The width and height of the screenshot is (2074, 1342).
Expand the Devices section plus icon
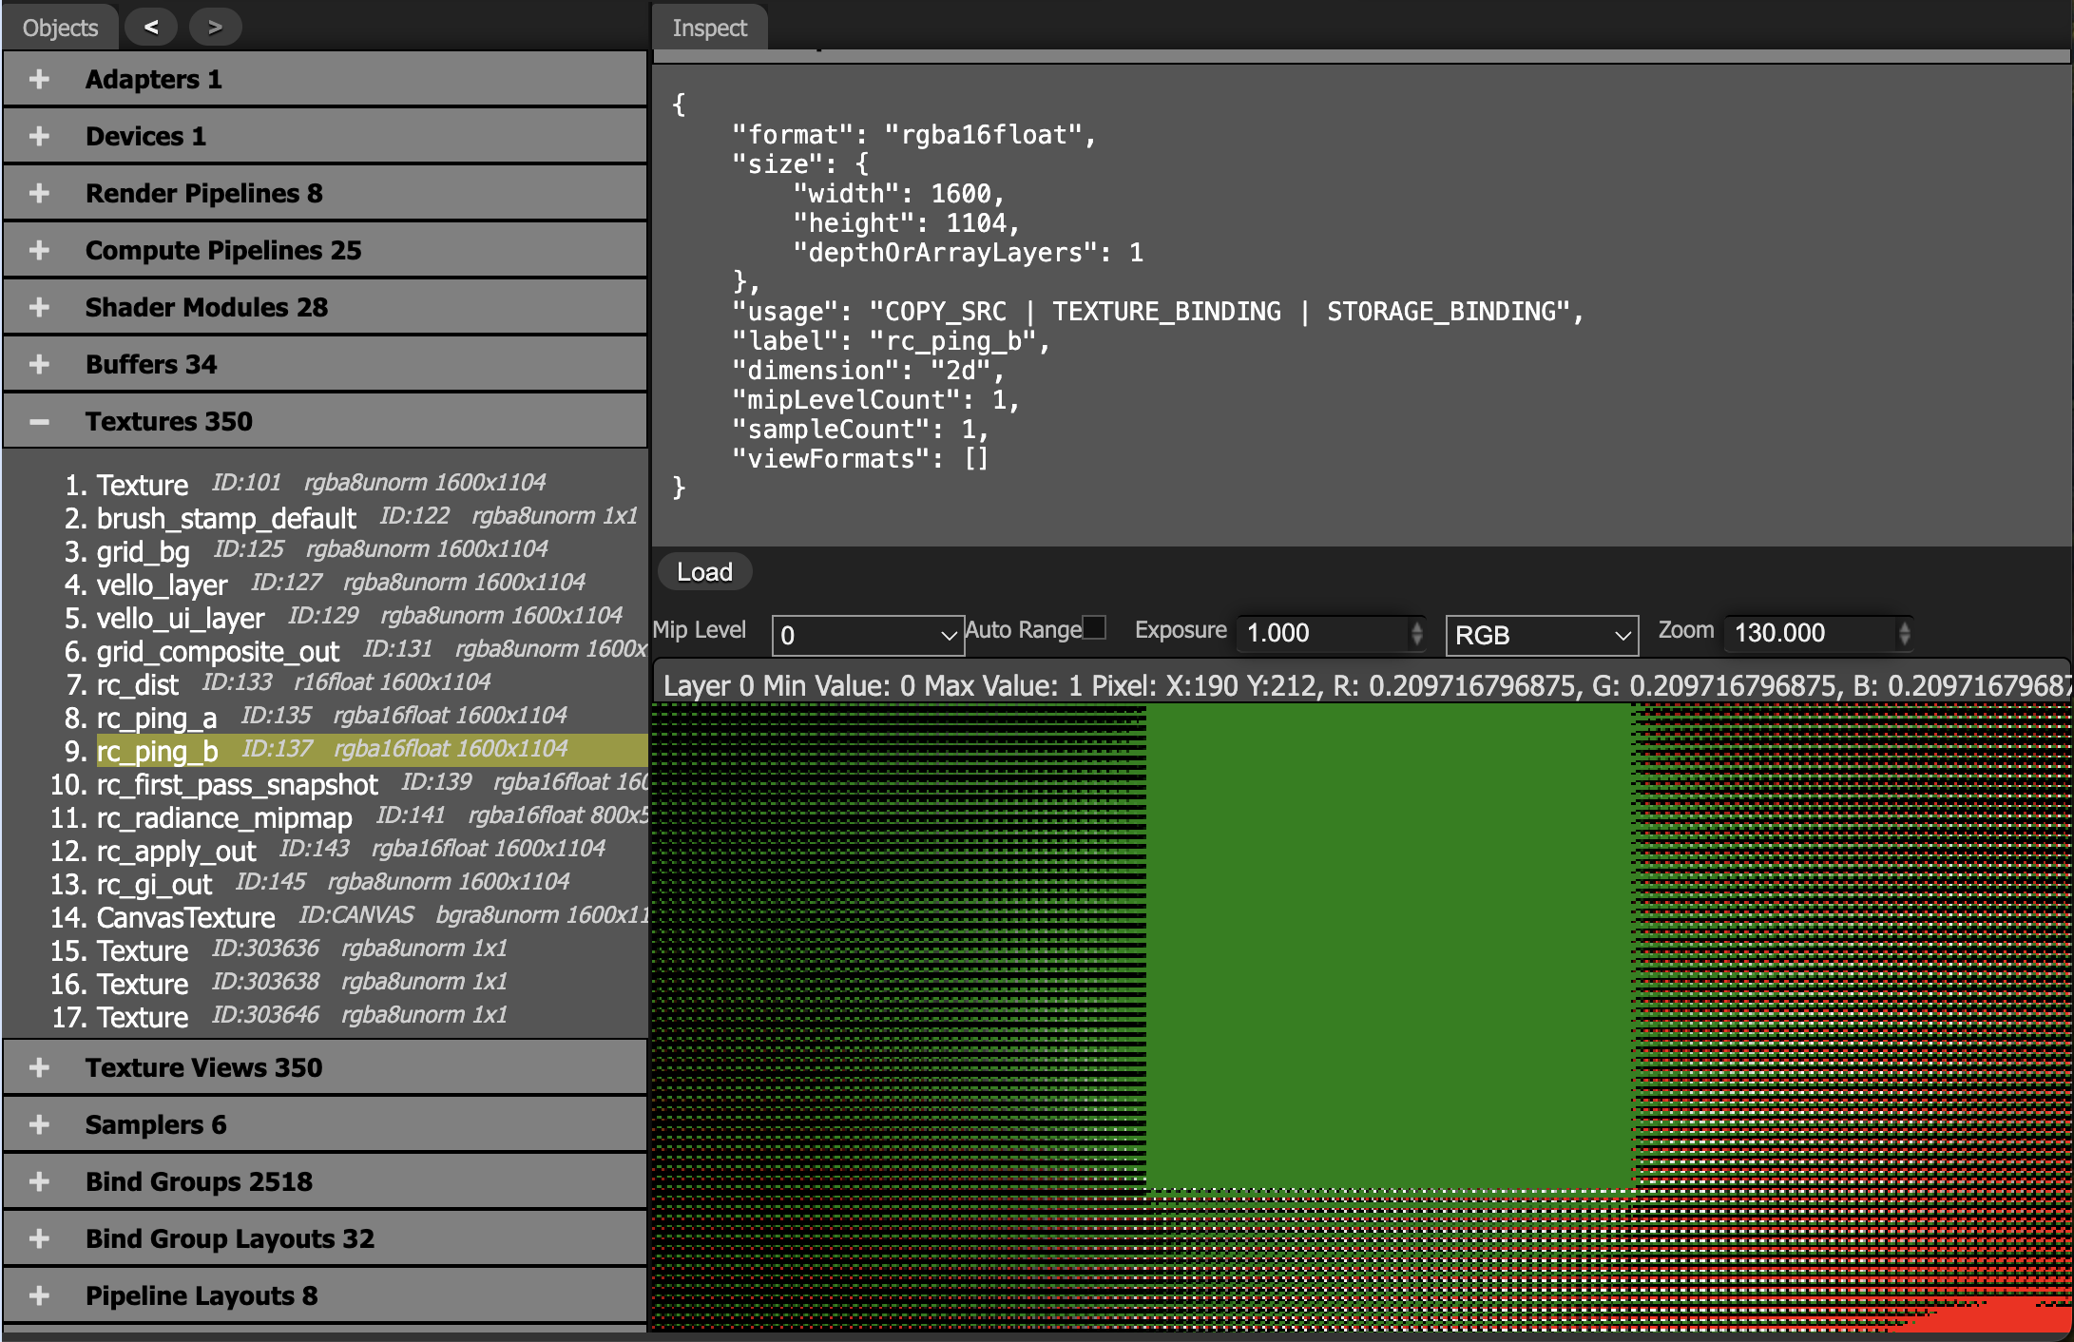coord(39,136)
